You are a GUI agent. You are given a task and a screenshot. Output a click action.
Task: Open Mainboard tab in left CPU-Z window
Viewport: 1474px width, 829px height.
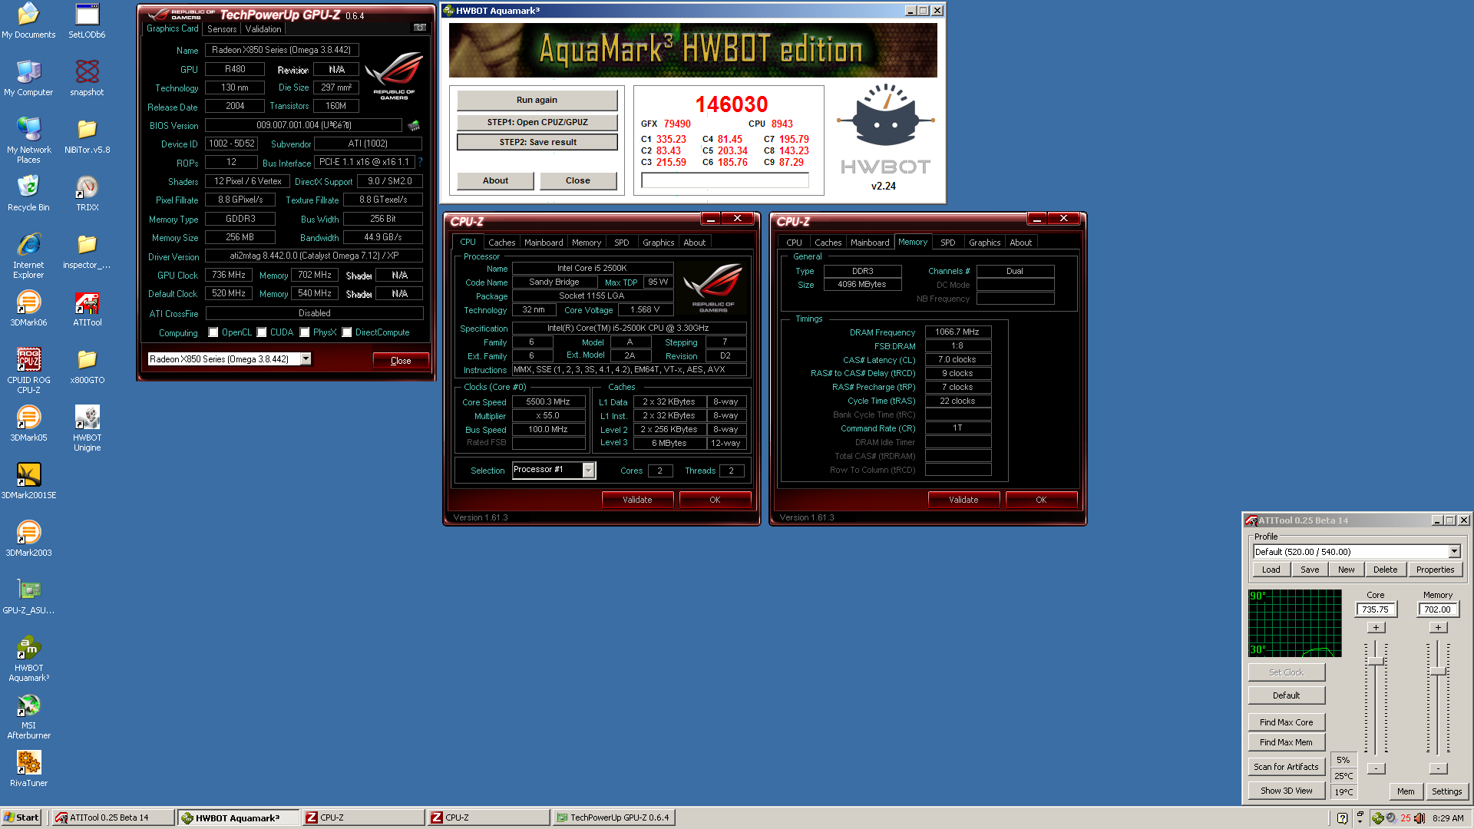point(544,243)
